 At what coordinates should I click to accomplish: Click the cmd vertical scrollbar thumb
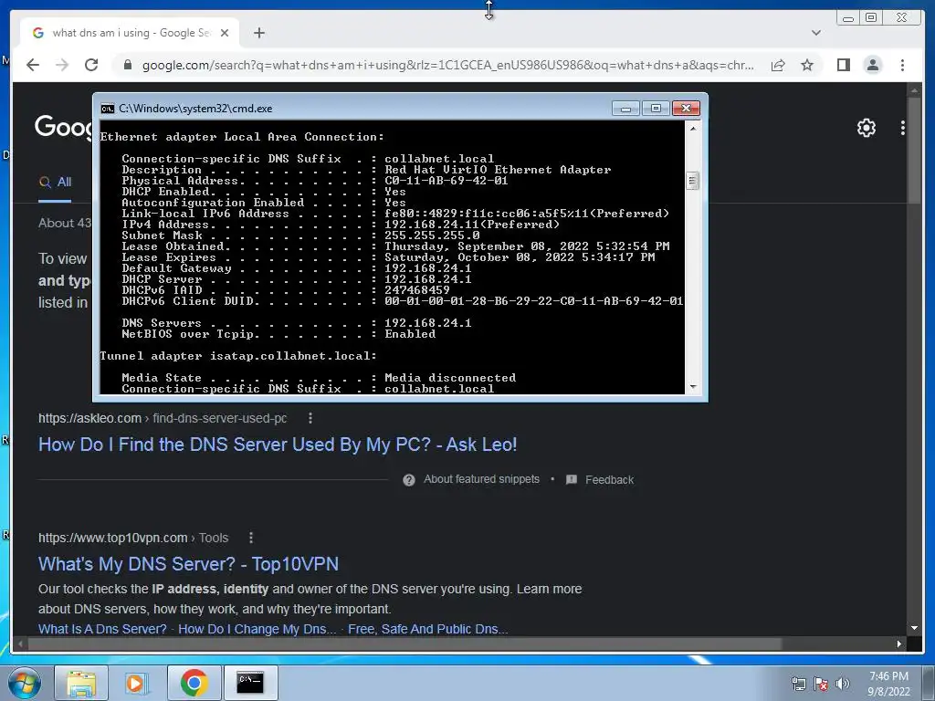[x=692, y=181]
